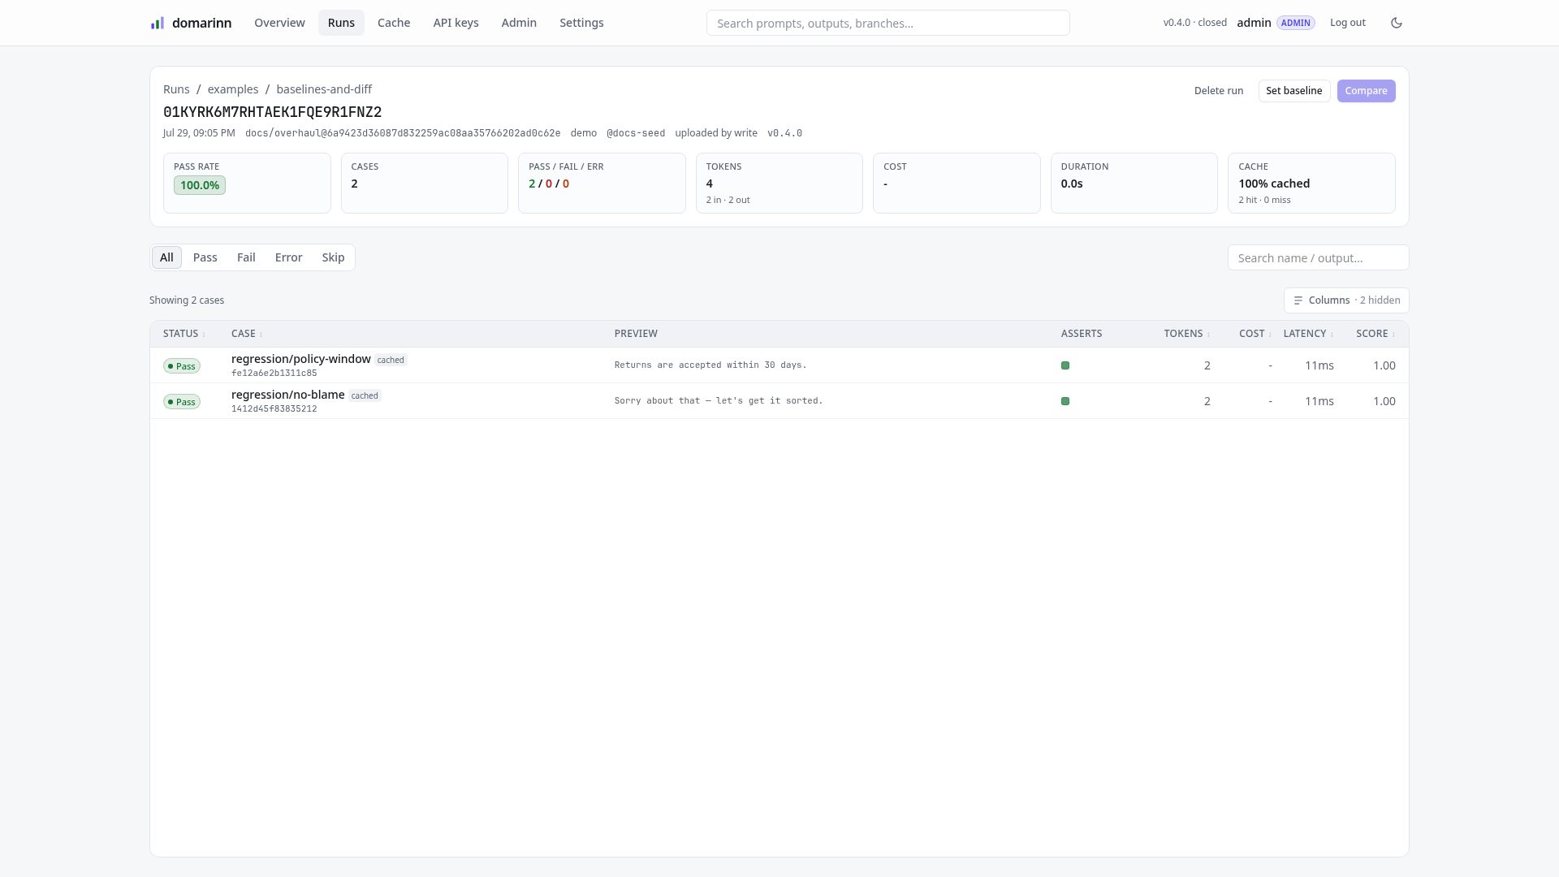Screen dimensions: 1559x877
Task: Filter cases by Error
Action: pos(288,257)
